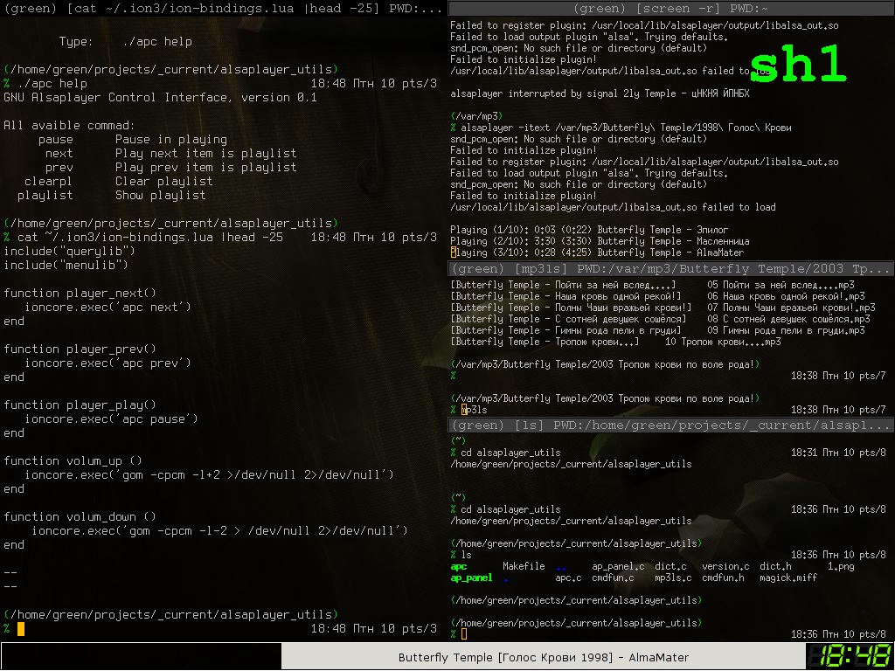Screen dimensions: 895x671
Task: Click the ioncore.exec('apc prev') line
Action: click(108, 363)
